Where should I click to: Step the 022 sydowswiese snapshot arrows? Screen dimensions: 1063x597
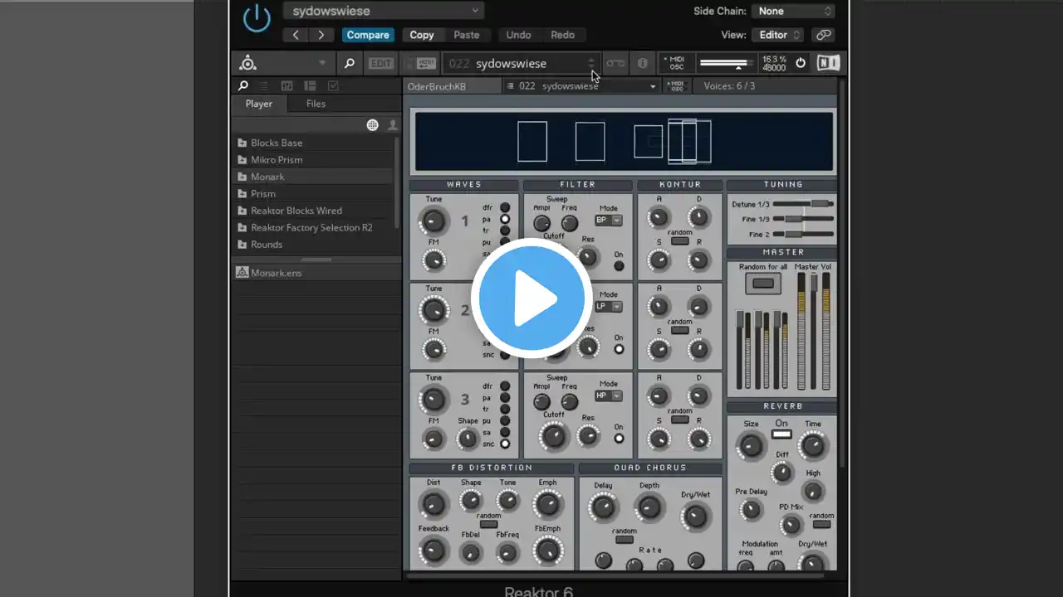coord(591,63)
